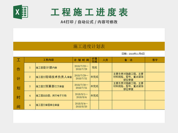178x133 pixels.
Task: Select the header cell 签字
Action: pyautogui.click(x=155, y=60)
